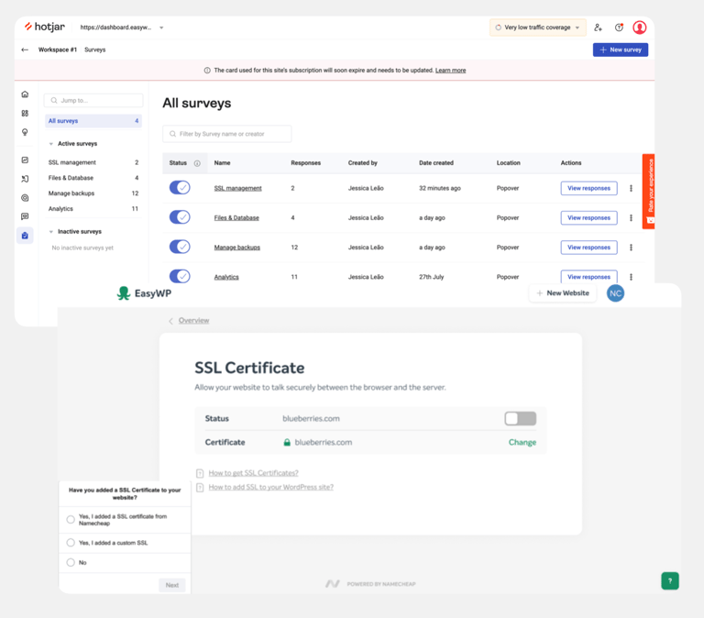
Task: Open Highlights lightbulb icon in sidebar
Action: tap(25, 132)
